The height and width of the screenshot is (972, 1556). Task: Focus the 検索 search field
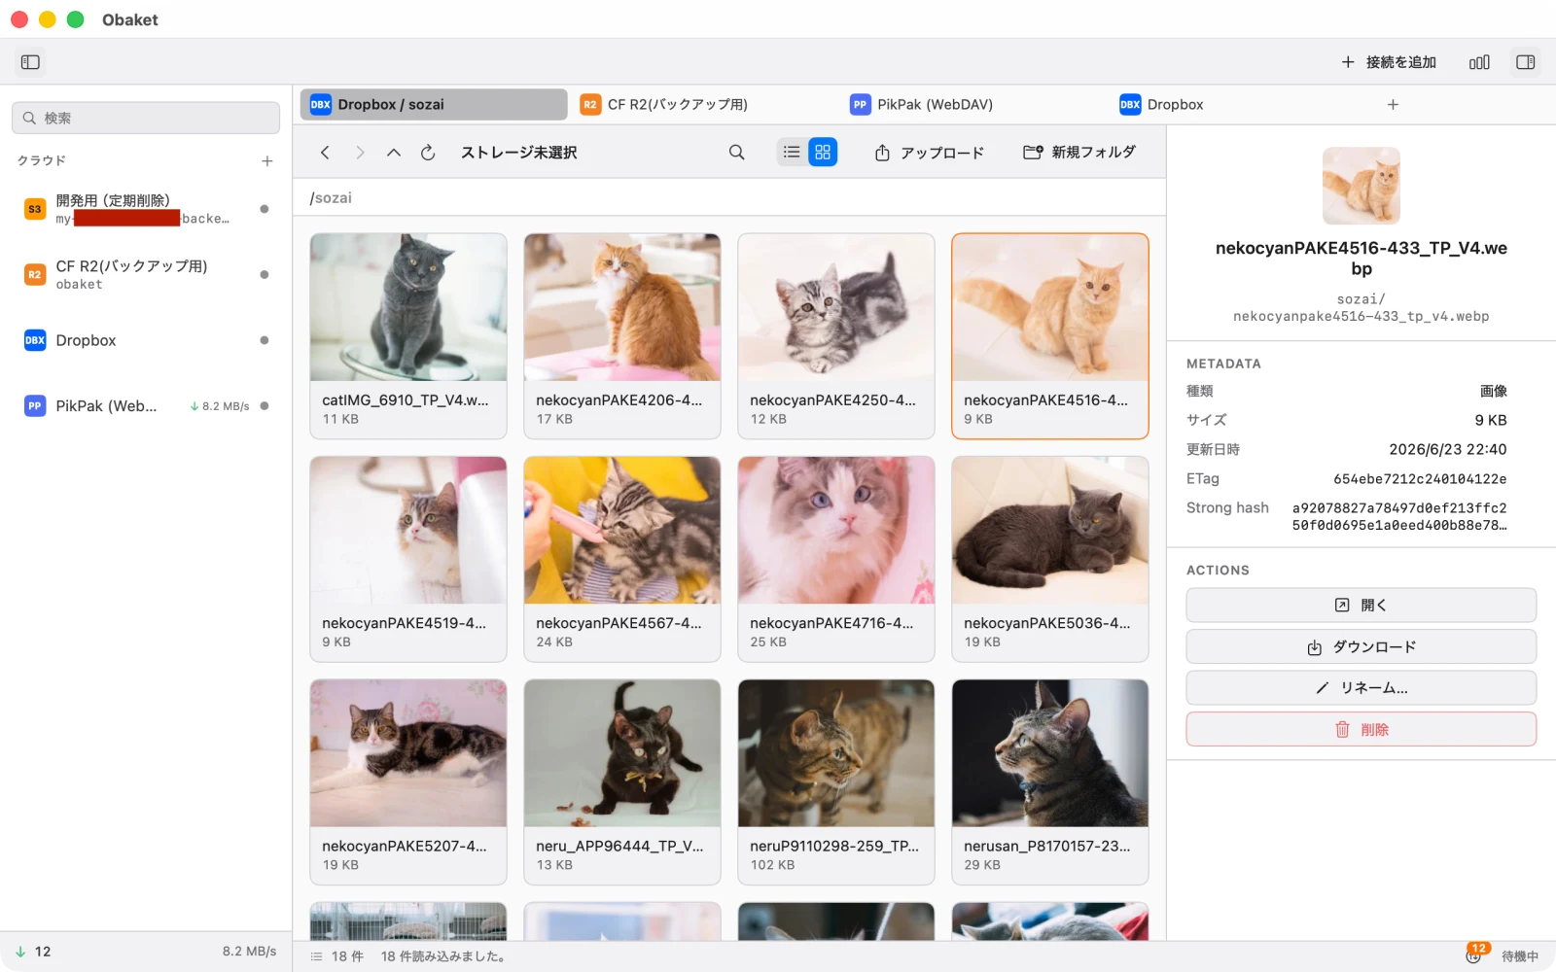tap(146, 118)
